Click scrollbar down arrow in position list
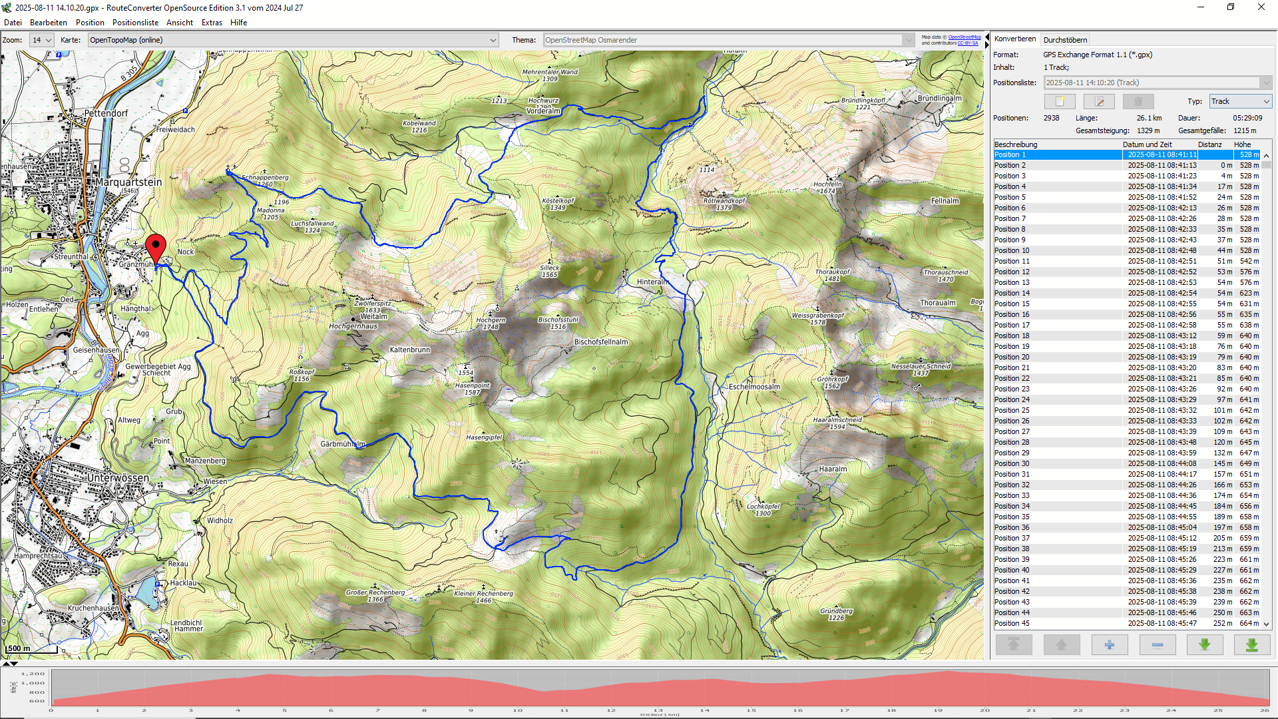1278x719 pixels. [x=1267, y=624]
